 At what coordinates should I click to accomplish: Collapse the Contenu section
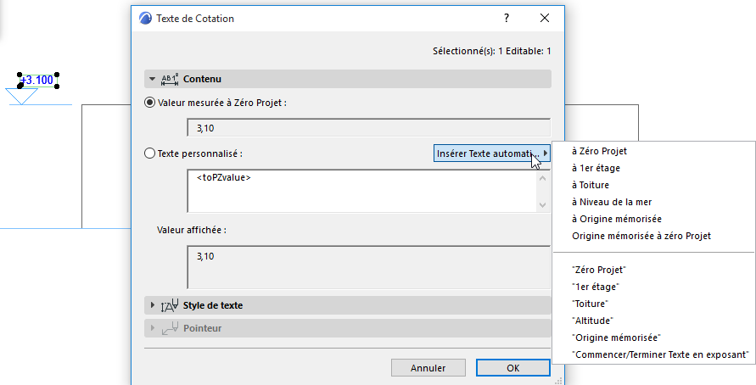coord(153,79)
